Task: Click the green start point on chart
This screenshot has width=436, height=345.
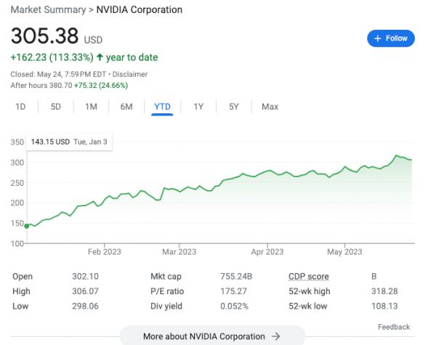Action: click(27, 226)
